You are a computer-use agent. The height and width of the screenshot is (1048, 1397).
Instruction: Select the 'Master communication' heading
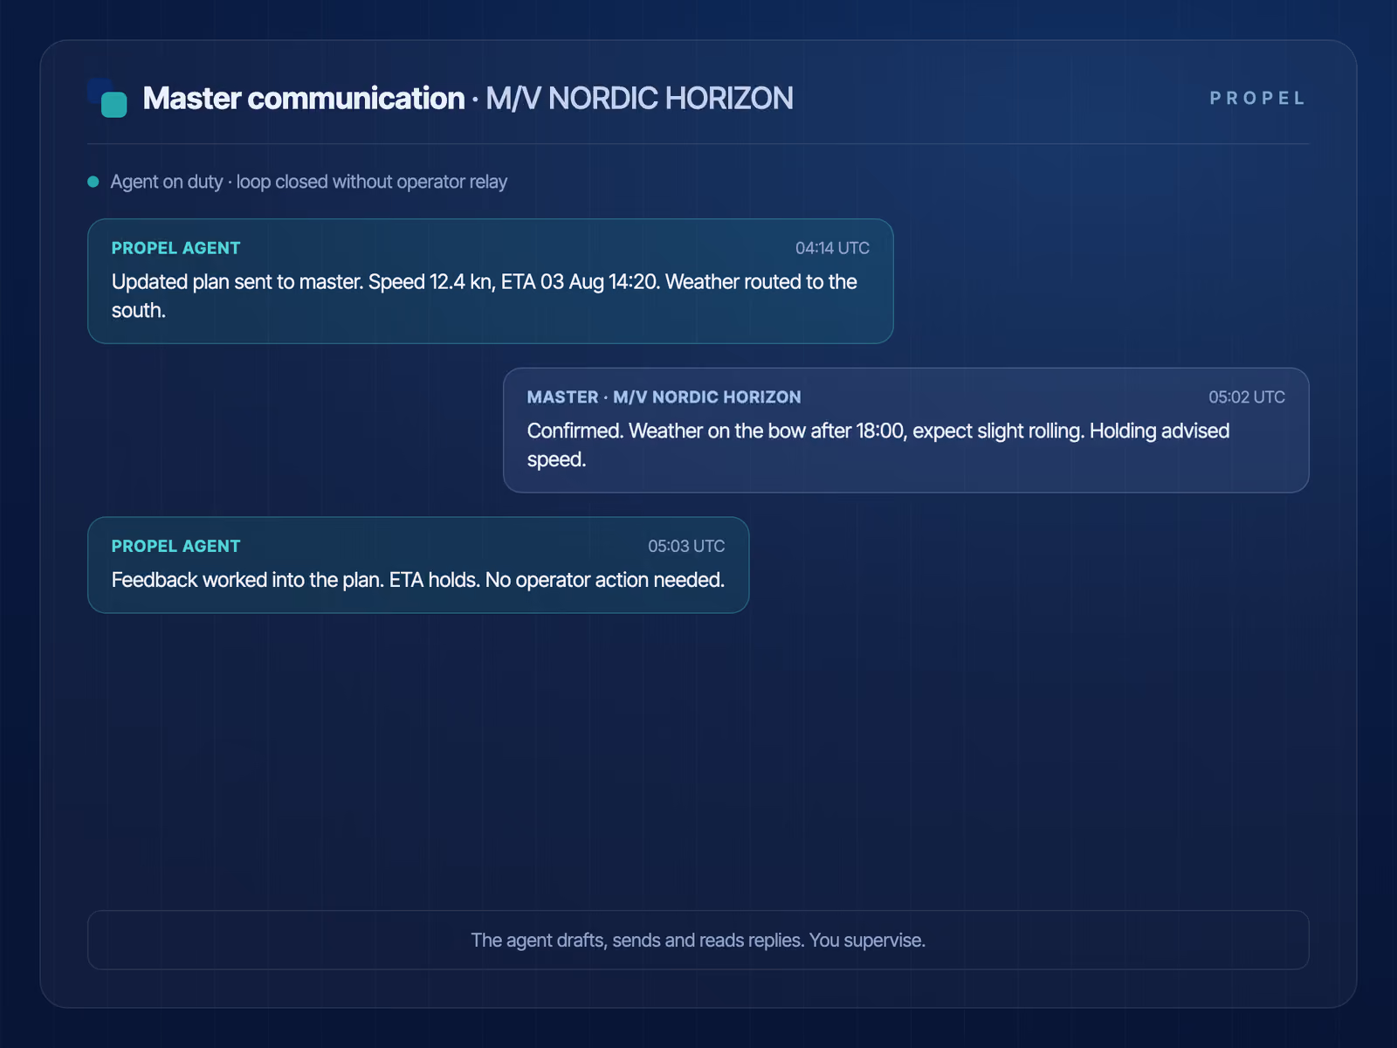click(x=303, y=98)
